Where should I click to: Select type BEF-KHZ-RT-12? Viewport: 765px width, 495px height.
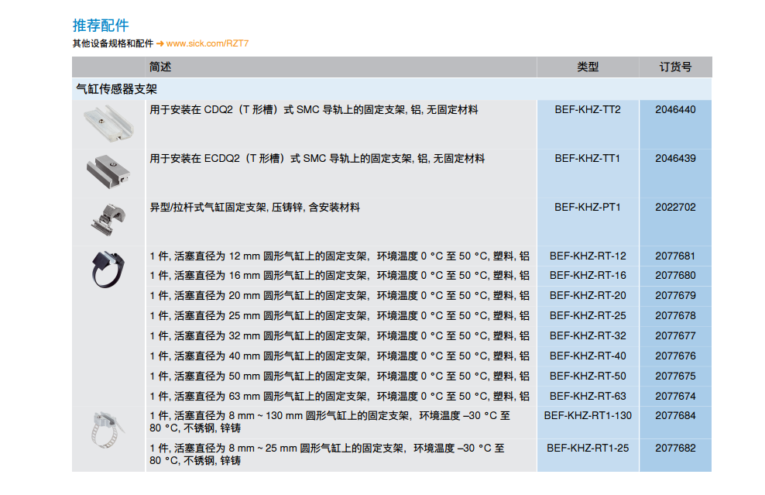click(x=588, y=256)
